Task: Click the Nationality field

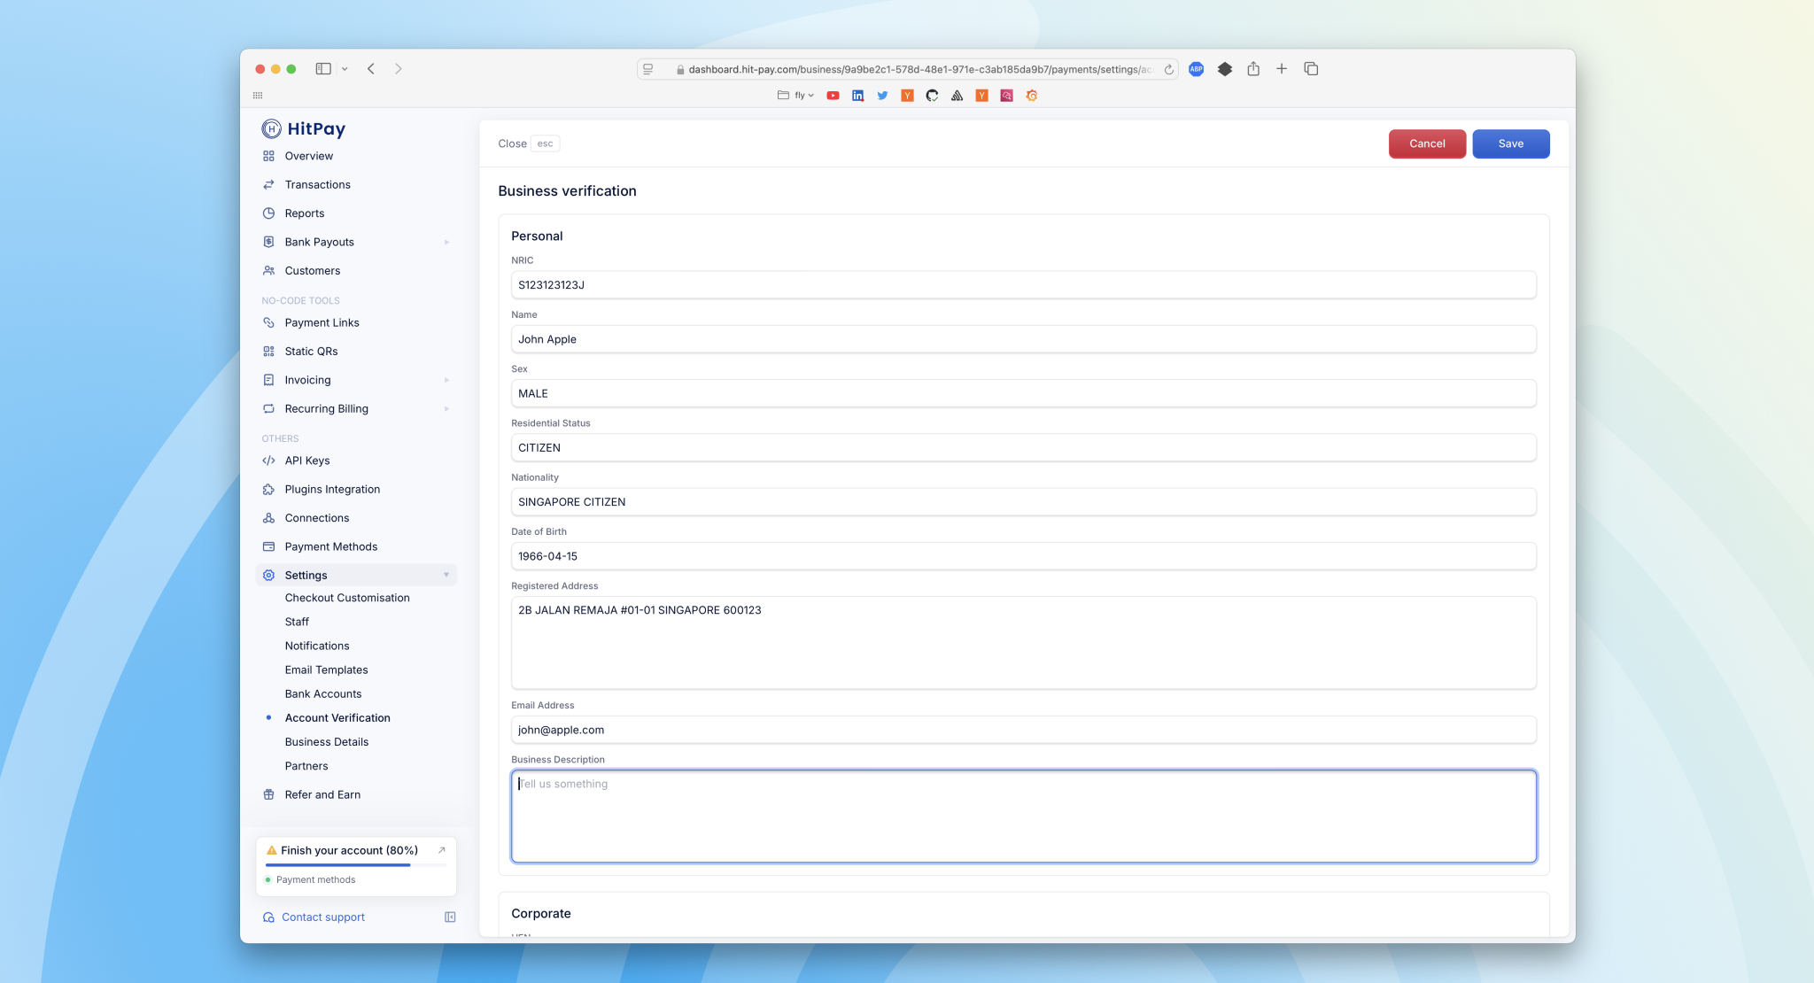Action: [1023, 502]
